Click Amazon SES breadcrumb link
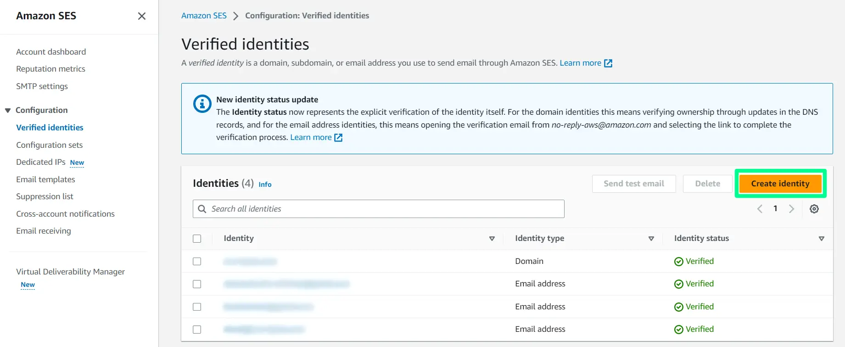Image resolution: width=845 pixels, height=347 pixels. tap(204, 16)
